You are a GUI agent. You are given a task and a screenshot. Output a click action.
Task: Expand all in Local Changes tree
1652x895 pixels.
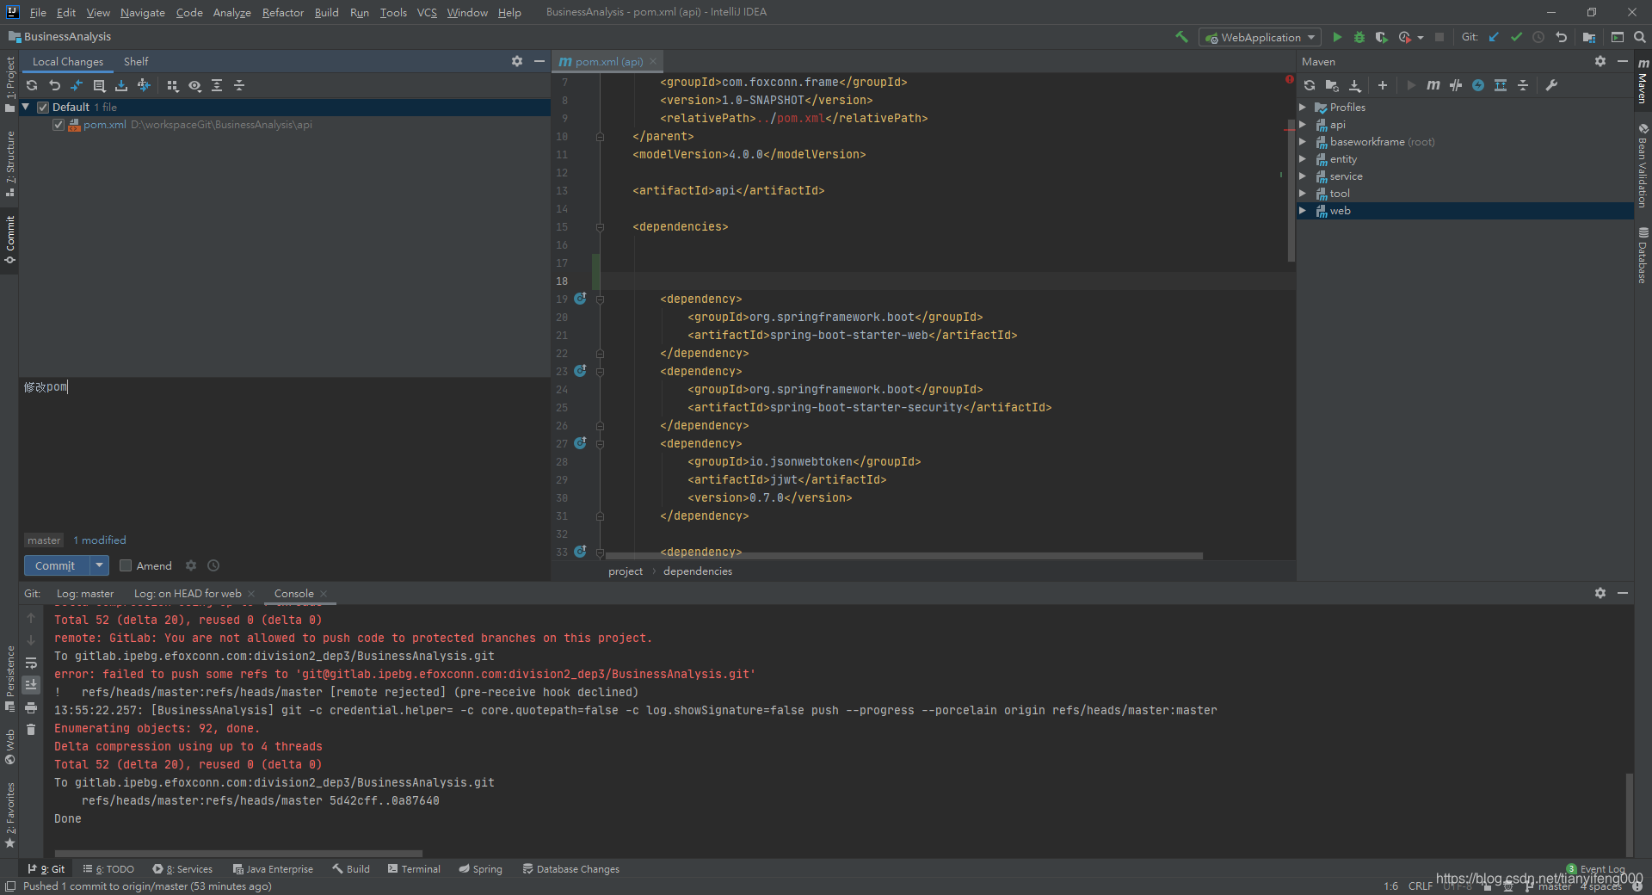[217, 85]
